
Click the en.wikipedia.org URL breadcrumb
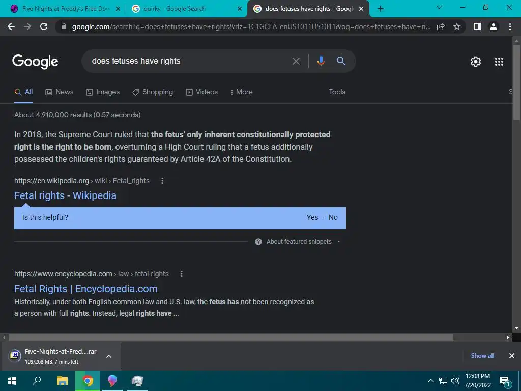coord(82,181)
